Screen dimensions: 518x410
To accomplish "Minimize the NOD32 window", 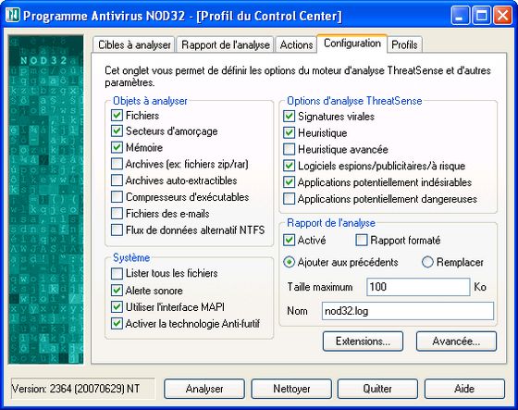I will (460, 15).
